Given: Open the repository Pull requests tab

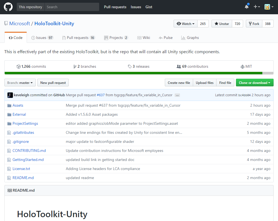Looking at the screenshot, I should (79, 38).
